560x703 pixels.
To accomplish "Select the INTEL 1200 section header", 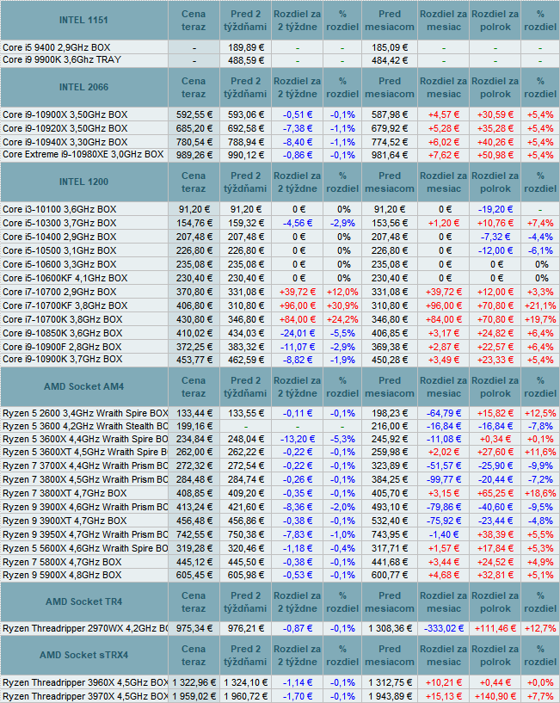I will pyautogui.click(x=83, y=182).
